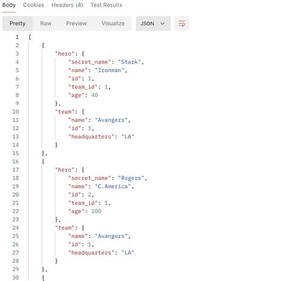Click "id" key on line 20
The width and height of the screenshot is (287, 281).
tap(74, 194)
